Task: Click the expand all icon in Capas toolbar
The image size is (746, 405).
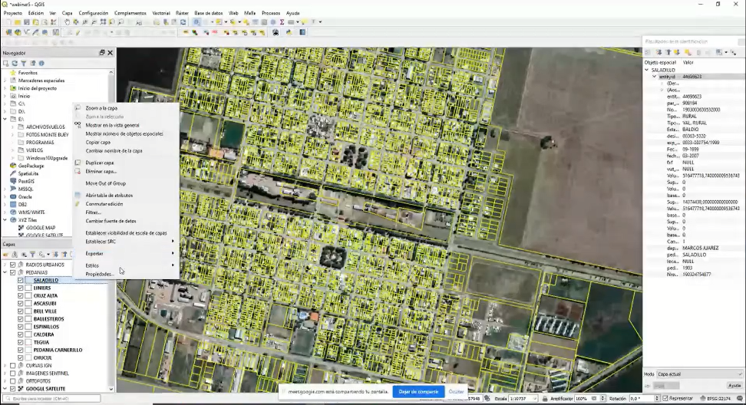Action: tap(55, 255)
